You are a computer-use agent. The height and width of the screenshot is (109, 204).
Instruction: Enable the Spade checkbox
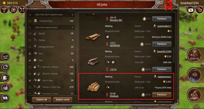[30, 34]
